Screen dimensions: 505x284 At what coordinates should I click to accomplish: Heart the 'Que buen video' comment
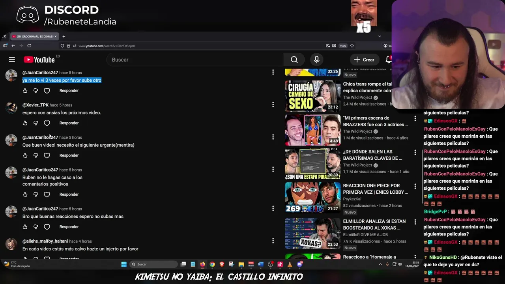(47, 155)
